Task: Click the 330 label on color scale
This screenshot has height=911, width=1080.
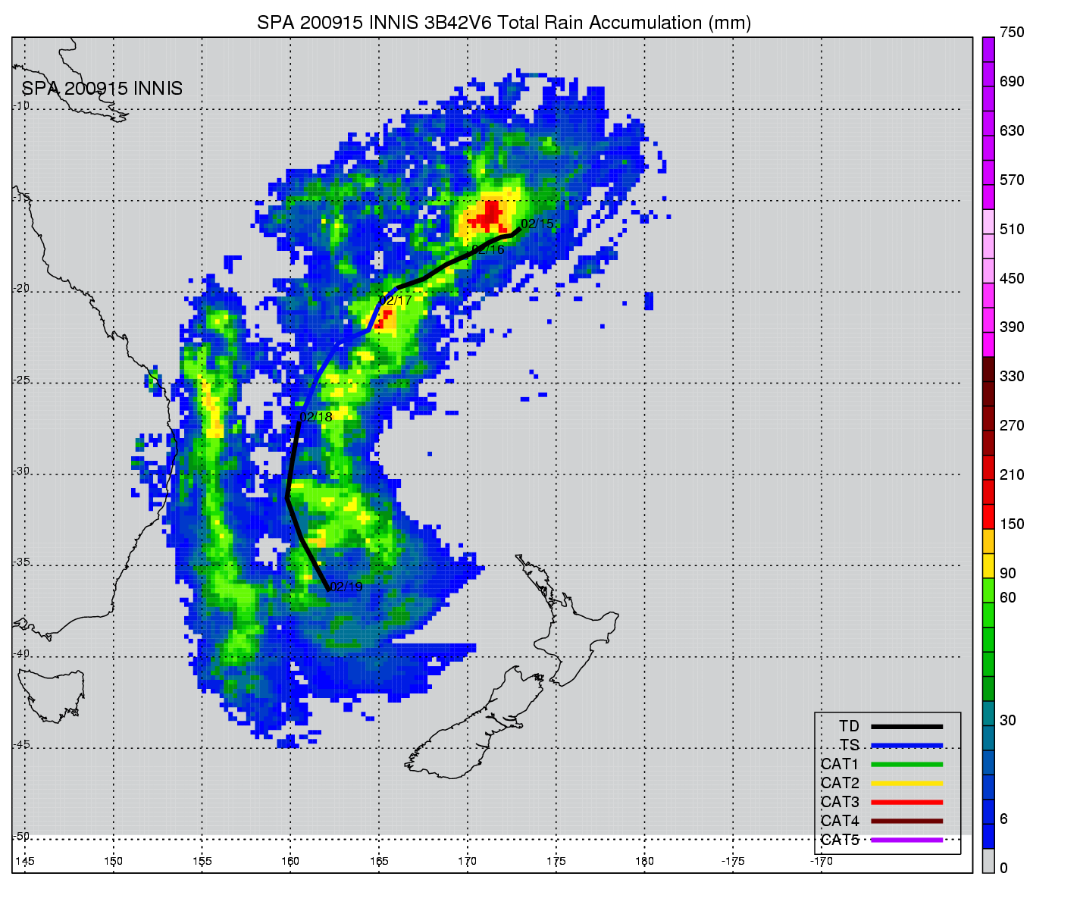Action: click(x=1012, y=377)
